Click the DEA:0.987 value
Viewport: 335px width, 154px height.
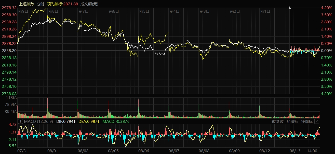click(89, 122)
